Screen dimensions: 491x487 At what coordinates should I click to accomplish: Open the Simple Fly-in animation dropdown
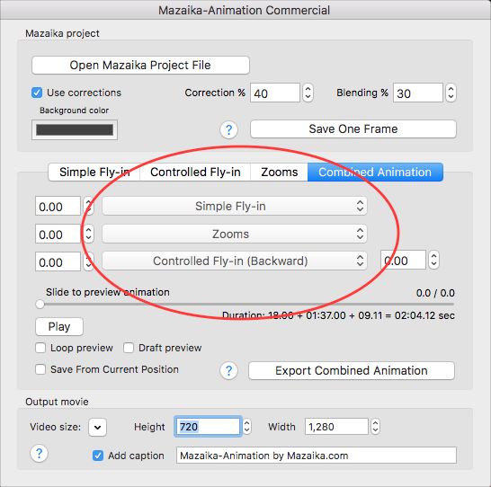(x=235, y=206)
